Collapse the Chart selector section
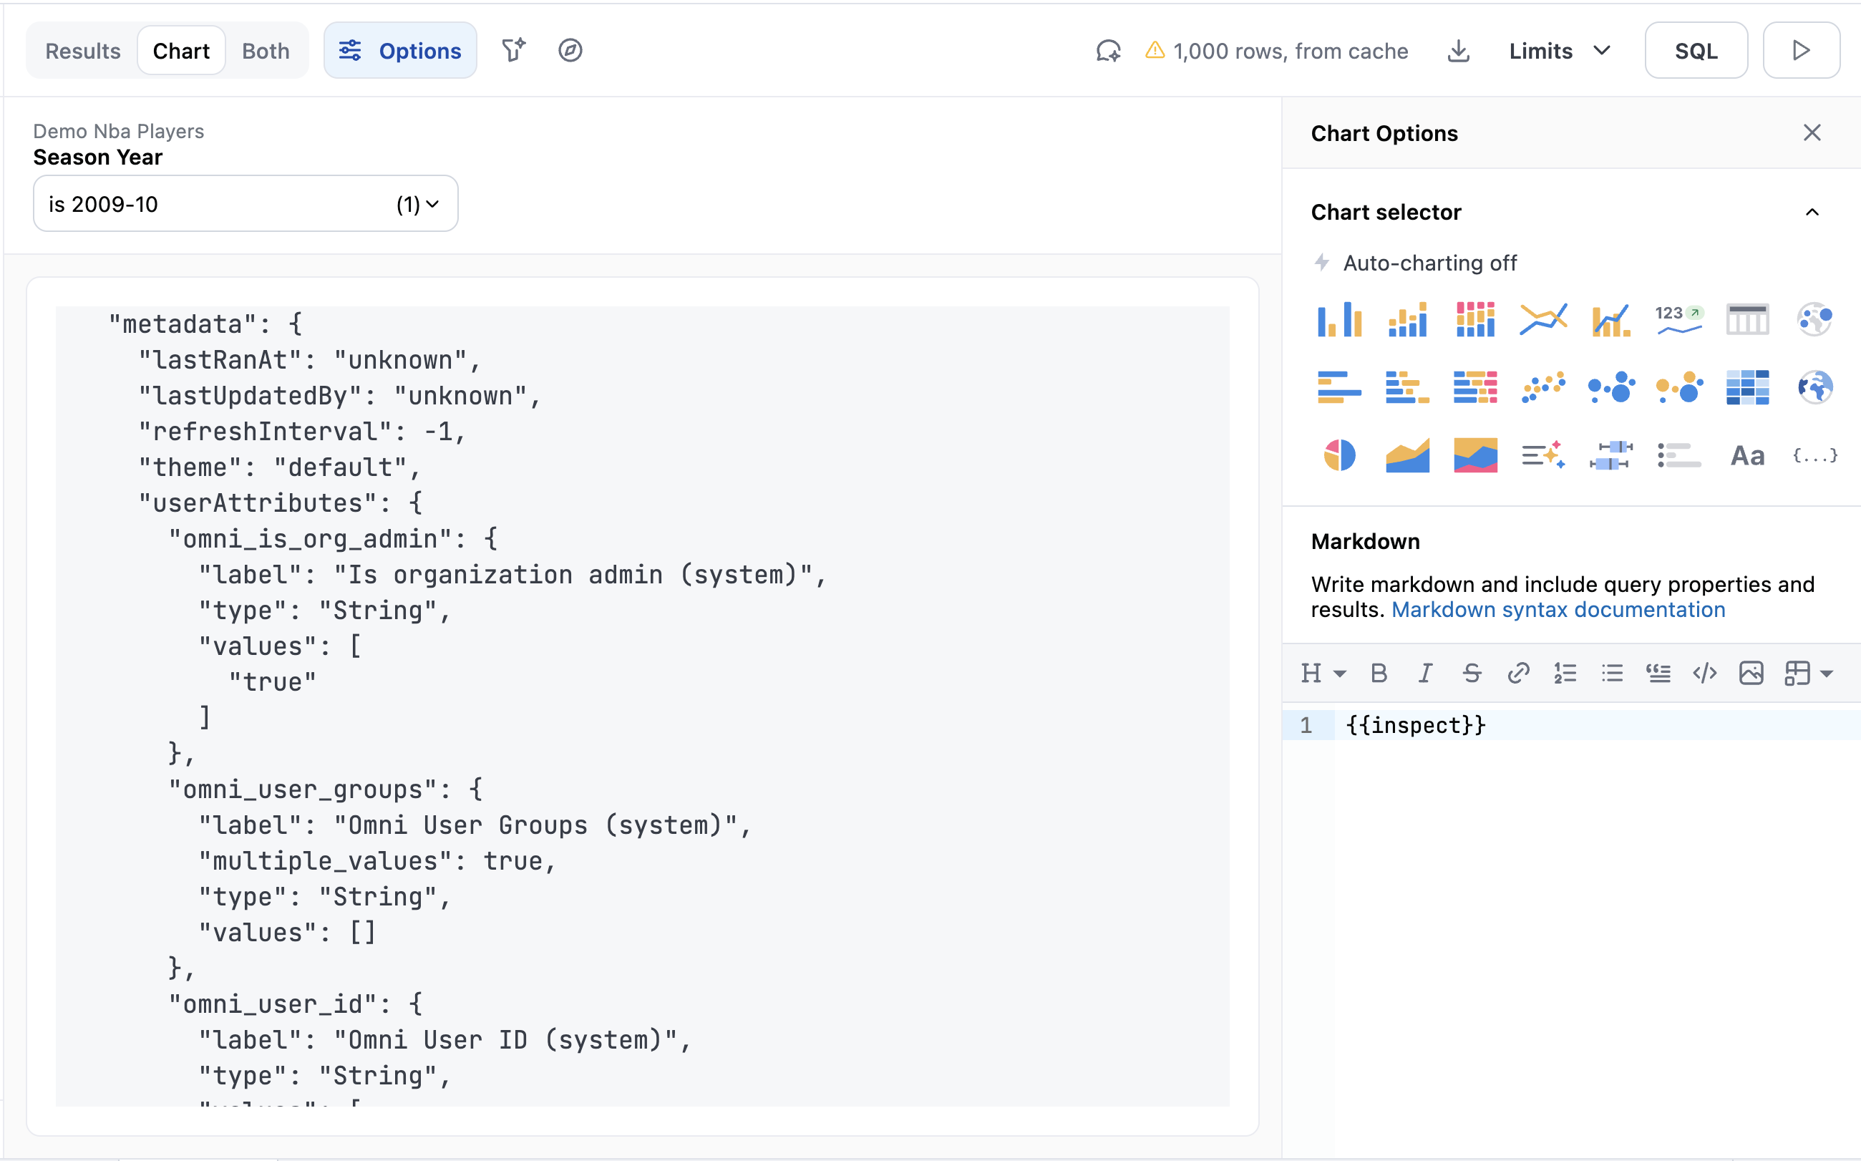Screen dimensions: 1861x1161 click(1812, 213)
